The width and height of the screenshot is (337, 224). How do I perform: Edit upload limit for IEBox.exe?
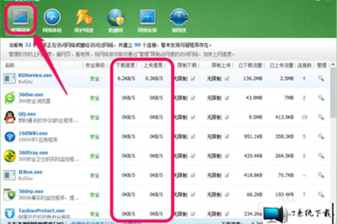227,175
